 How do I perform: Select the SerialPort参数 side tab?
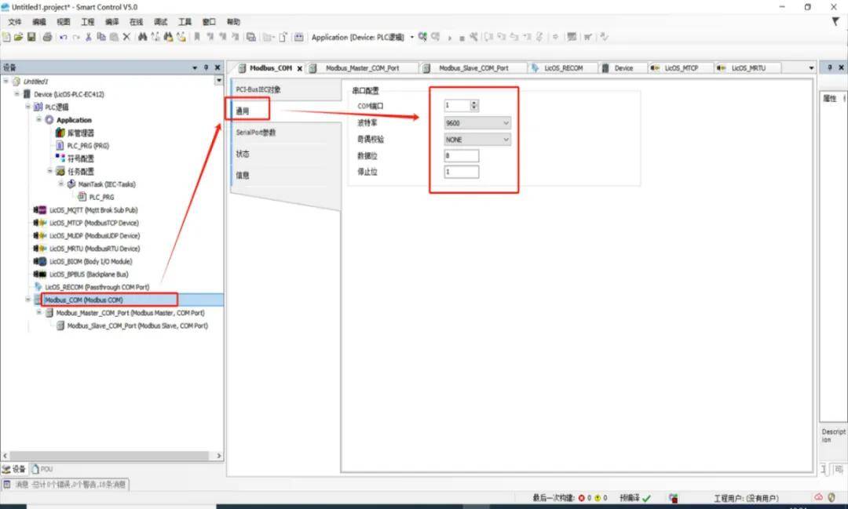tap(256, 133)
